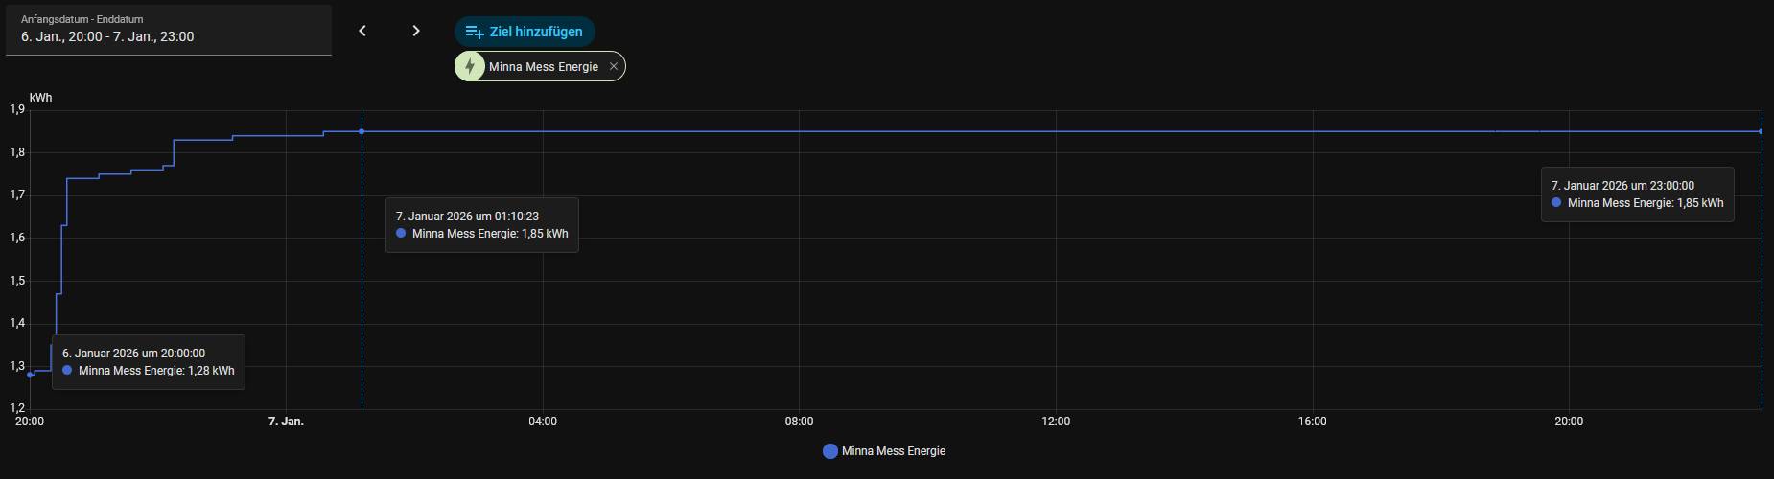The width and height of the screenshot is (1774, 479).
Task: Click the blue legend circle below the chart
Action: (830, 451)
